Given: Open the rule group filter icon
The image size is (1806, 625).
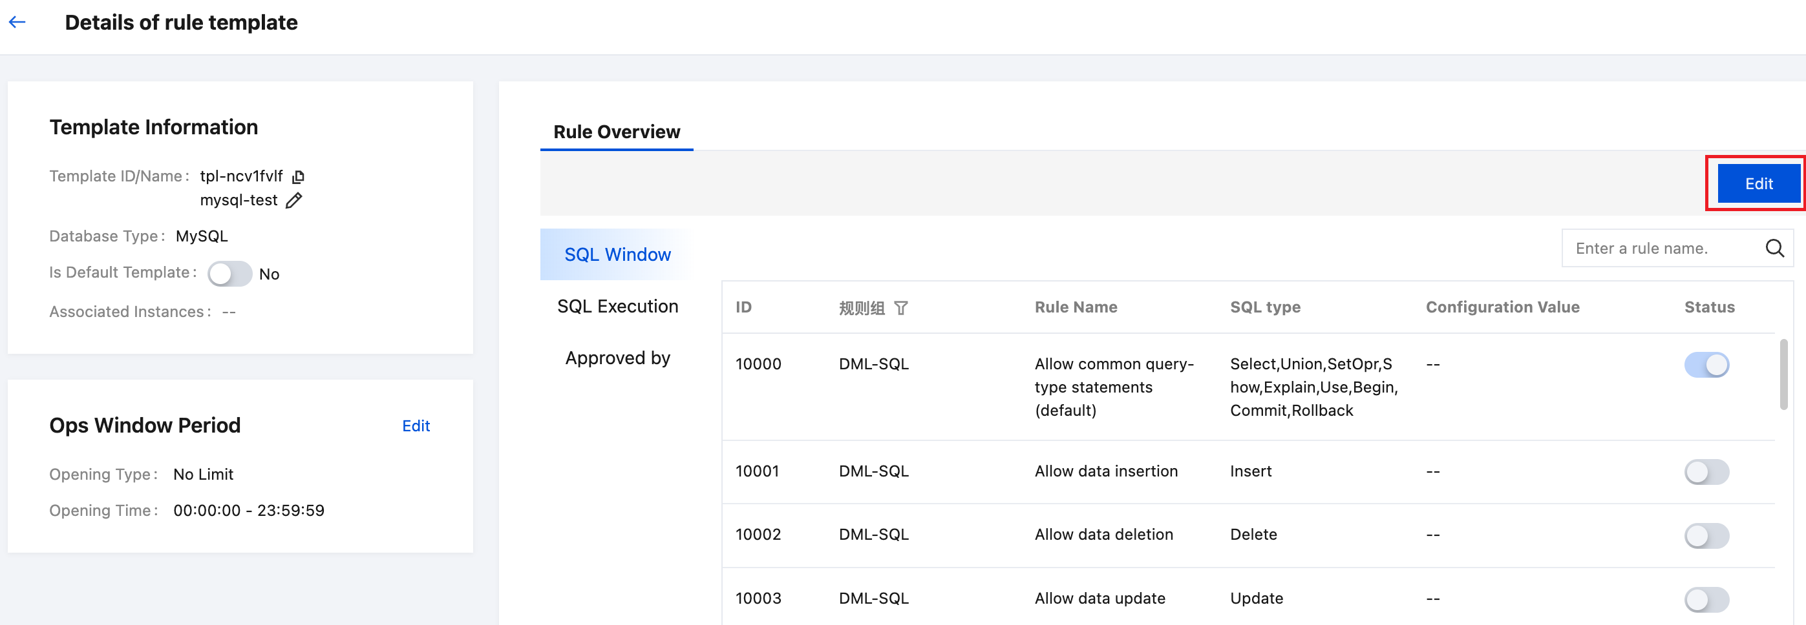Looking at the screenshot, I should (x=901, y=308).
